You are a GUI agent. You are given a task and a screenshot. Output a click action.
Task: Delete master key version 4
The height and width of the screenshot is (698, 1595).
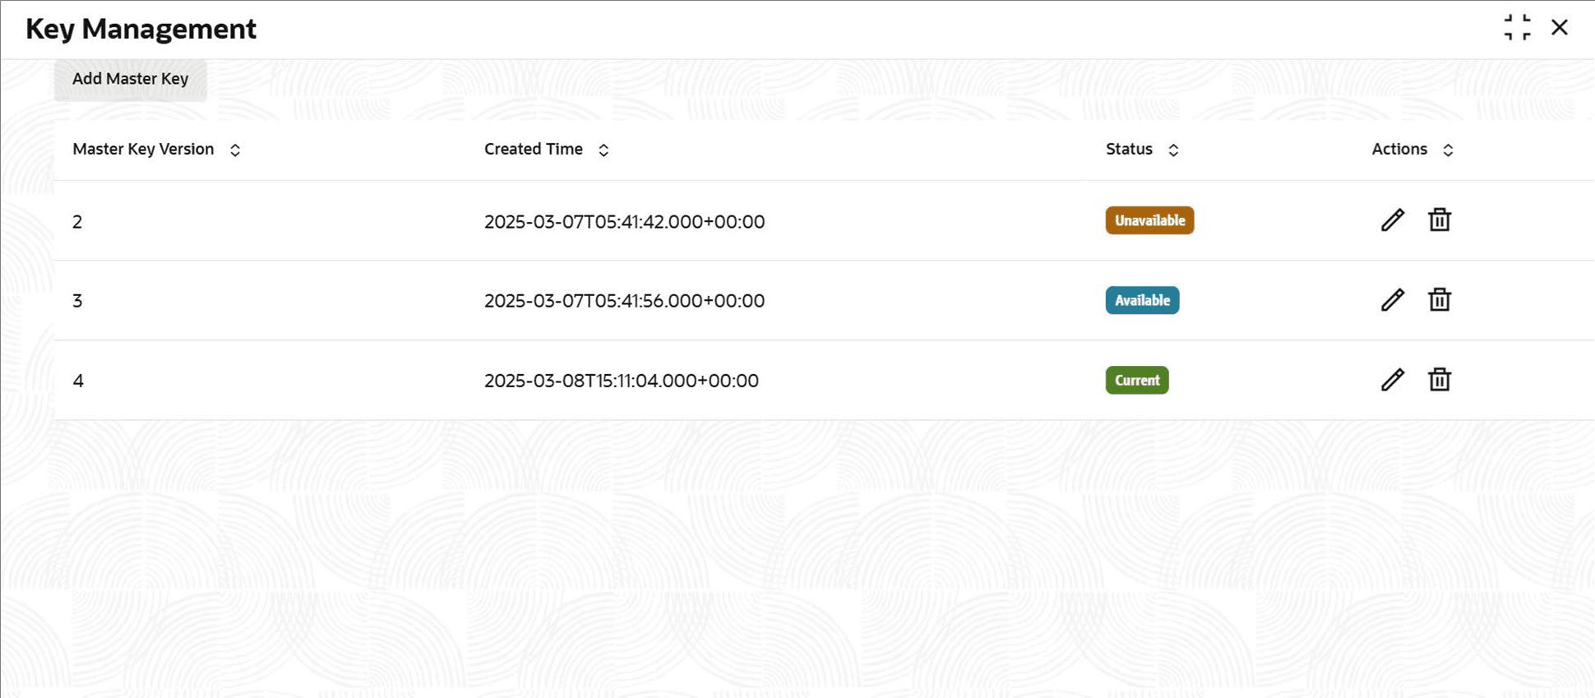click(x=1439, y=380)
